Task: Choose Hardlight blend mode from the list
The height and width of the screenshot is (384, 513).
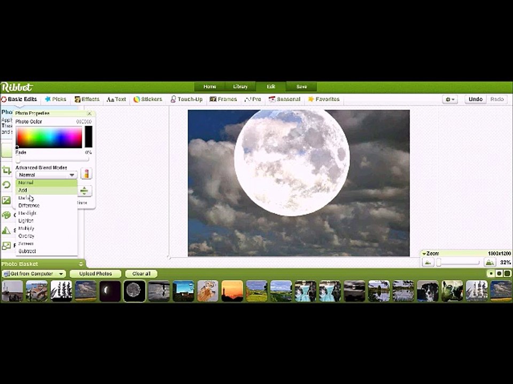Action: tap(46, 213)
